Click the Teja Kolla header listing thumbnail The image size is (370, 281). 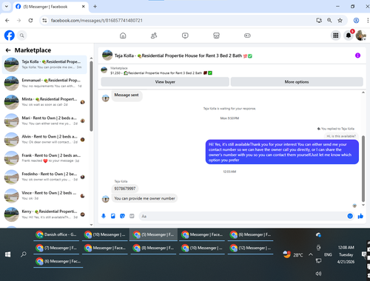[107, 55]
